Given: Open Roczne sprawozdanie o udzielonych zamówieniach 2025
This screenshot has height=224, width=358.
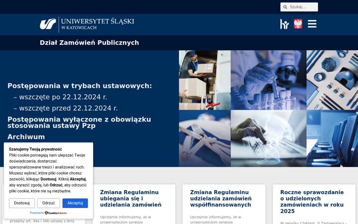Looking at the screenshot, I should click(312, 202).
